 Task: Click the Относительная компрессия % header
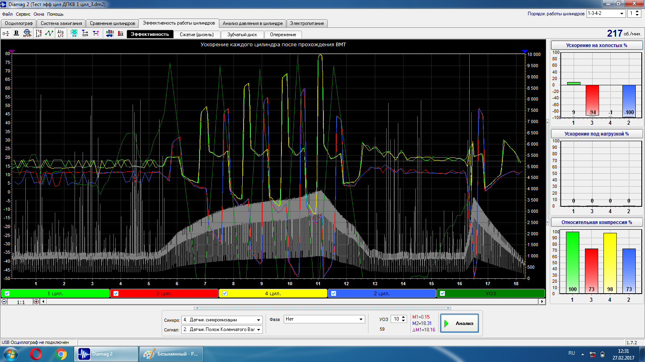597,222
